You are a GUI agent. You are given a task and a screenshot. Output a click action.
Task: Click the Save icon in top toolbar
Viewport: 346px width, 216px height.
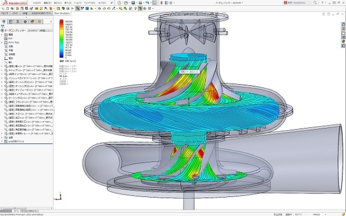click(133, 3)
